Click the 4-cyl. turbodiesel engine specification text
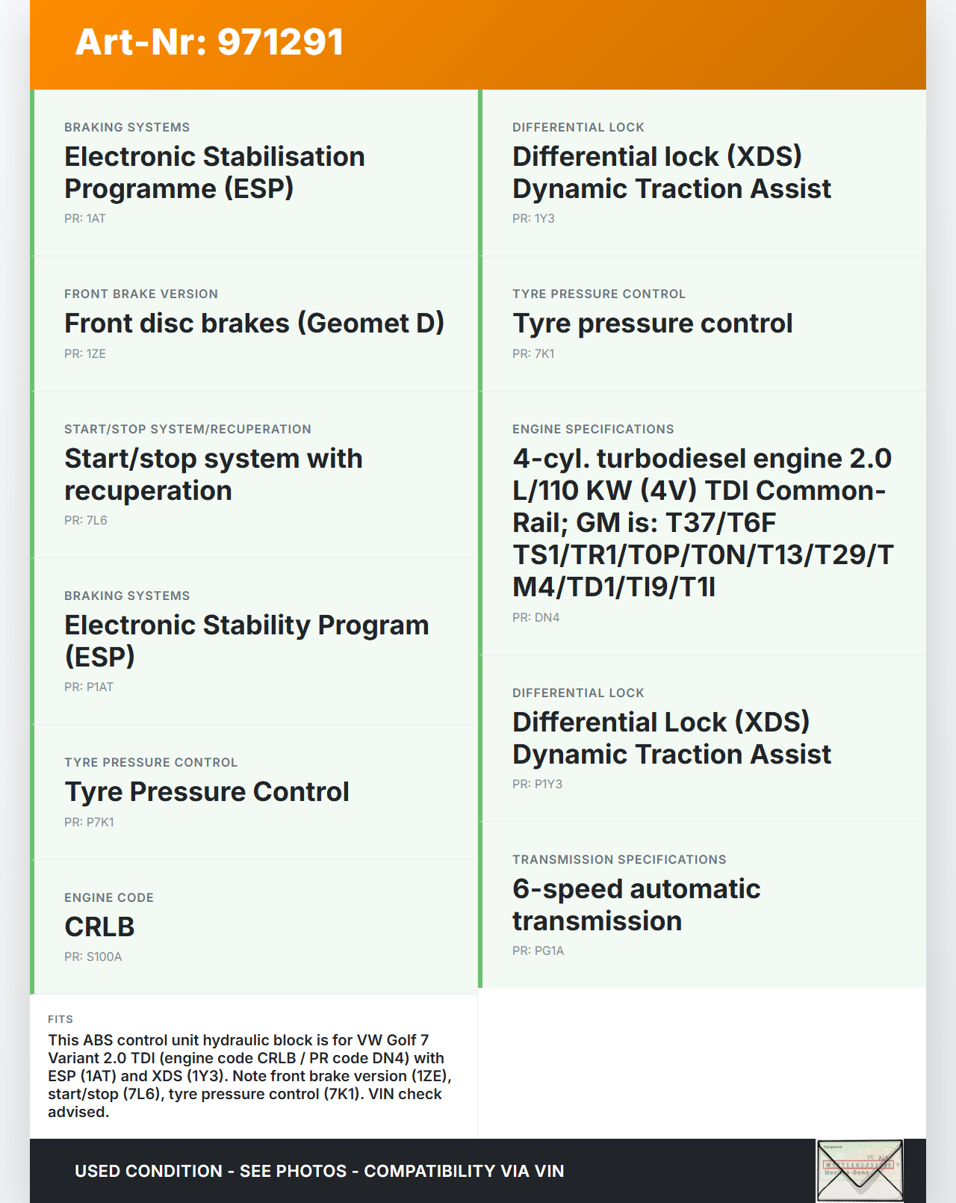The image size is (956, 1203). click(x=702, y=523)
